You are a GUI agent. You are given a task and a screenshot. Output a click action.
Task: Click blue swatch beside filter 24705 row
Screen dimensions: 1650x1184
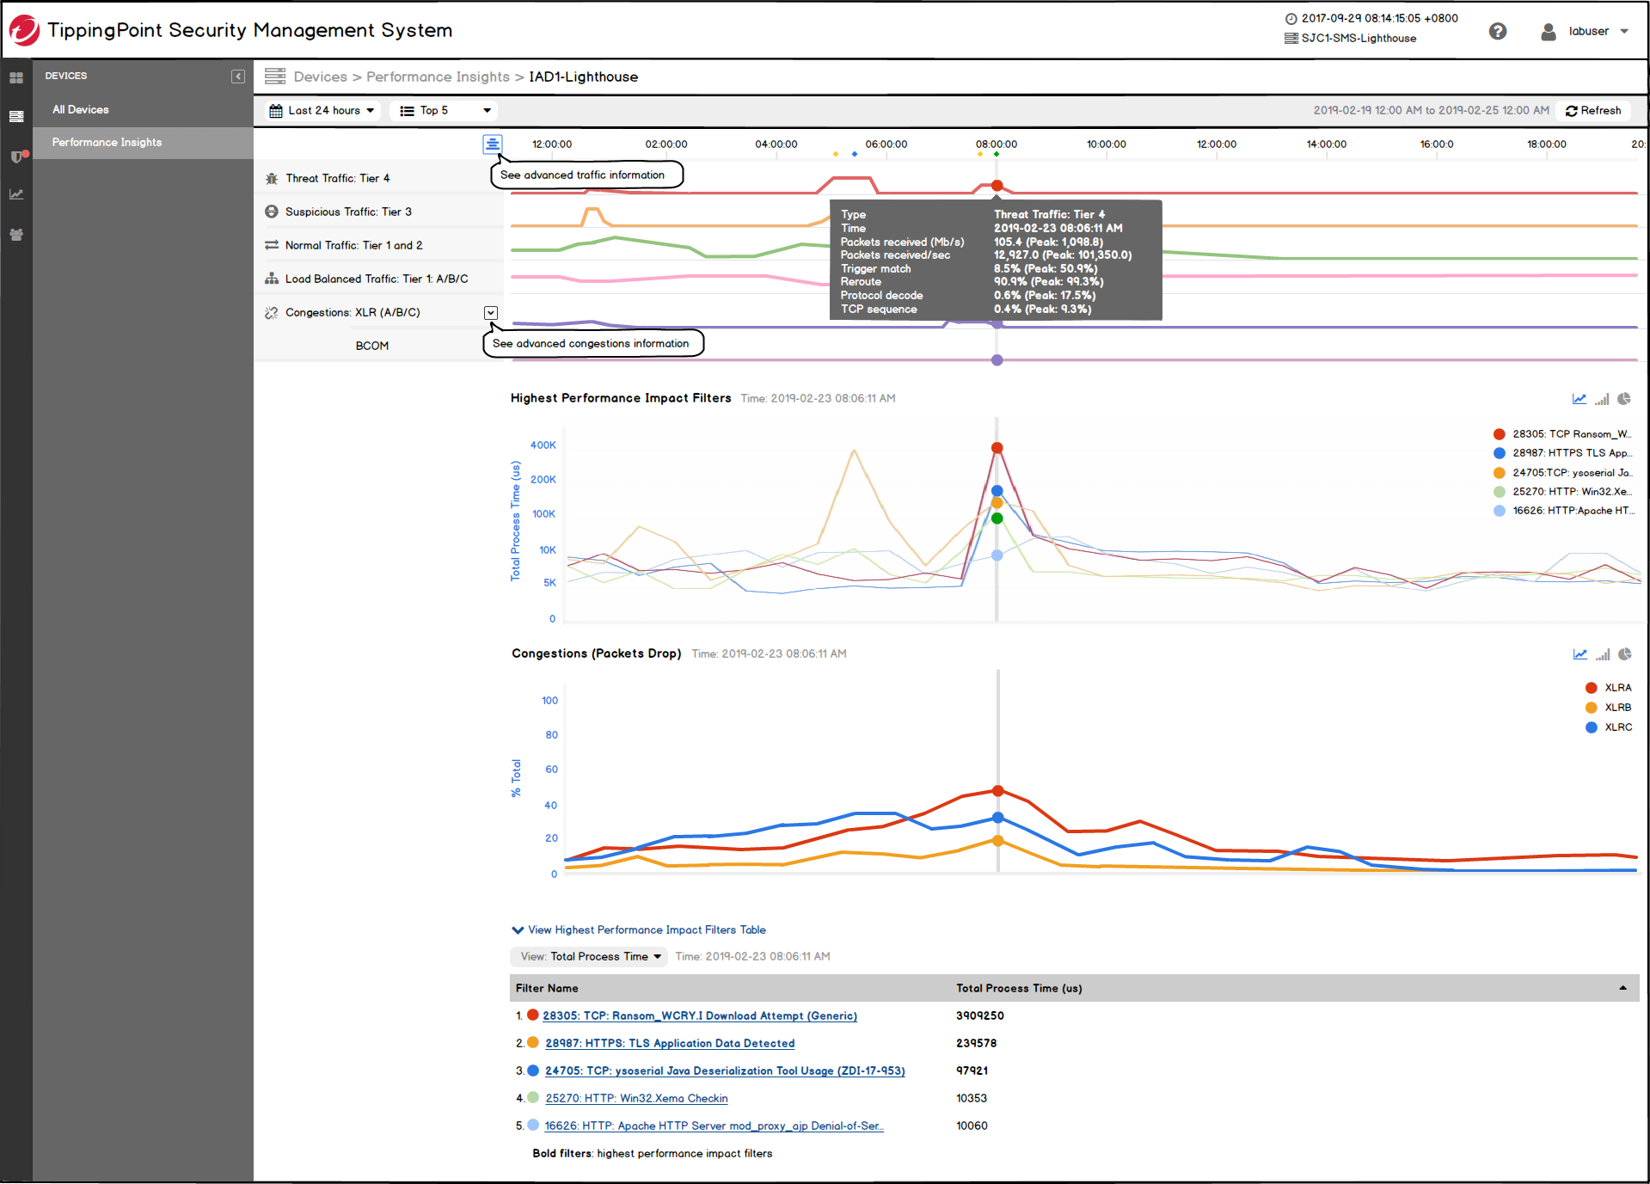pos(533,1071)
